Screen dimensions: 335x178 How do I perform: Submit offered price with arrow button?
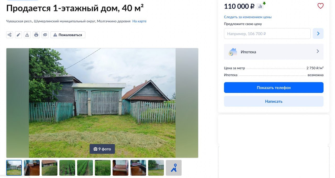click(318, 33)
